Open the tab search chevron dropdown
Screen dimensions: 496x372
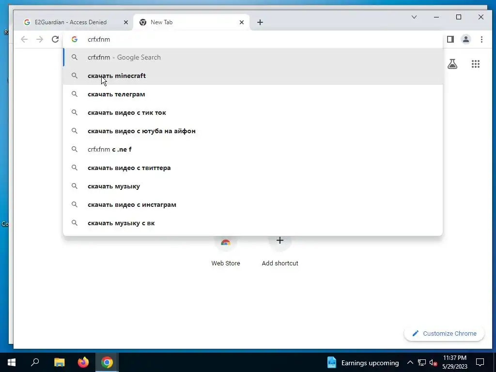click(x=414, y=17)
